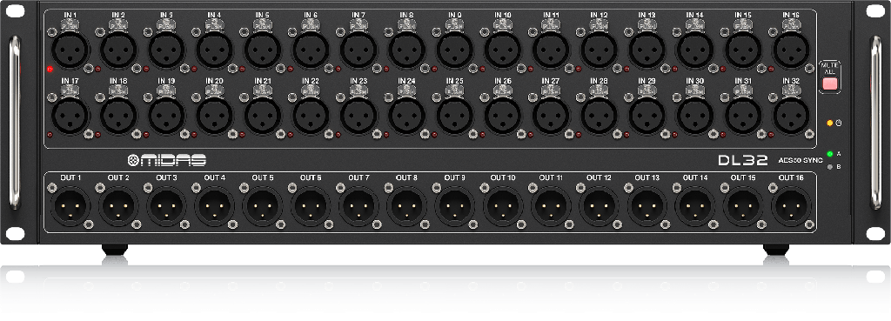Select the OUT 11 XLR output connector

pyautogui.click(x=551, y=205)
